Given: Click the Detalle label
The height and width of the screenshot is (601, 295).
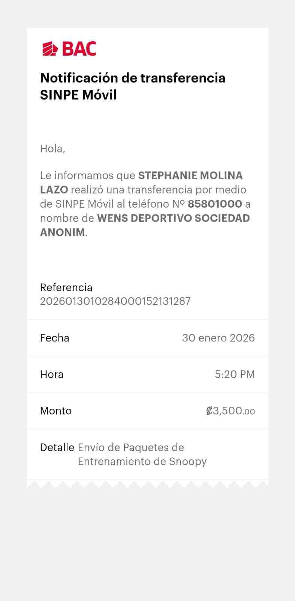Looking at the screenshot, I should pyautogui.click(x=57, y=447).
